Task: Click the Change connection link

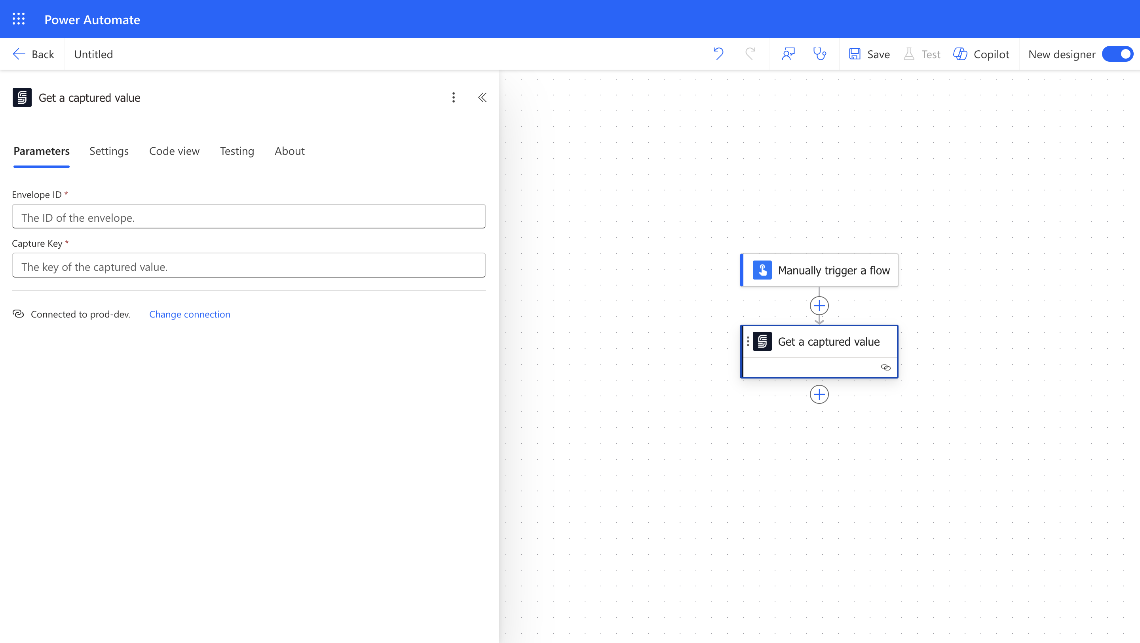Action: click(190, 314)
